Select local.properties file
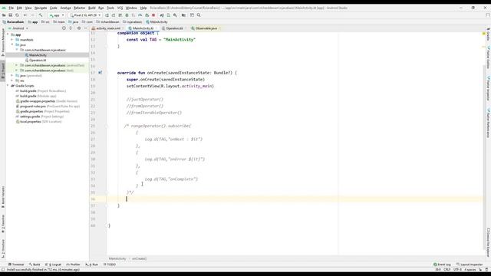This screenshot has height=276, width=491. pos(38,121)
